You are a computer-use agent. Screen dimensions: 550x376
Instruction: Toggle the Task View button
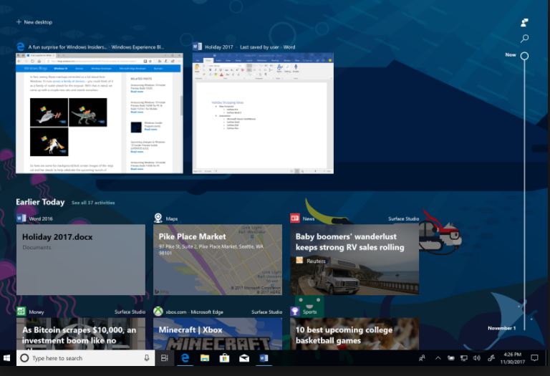[x=165, y=358]
